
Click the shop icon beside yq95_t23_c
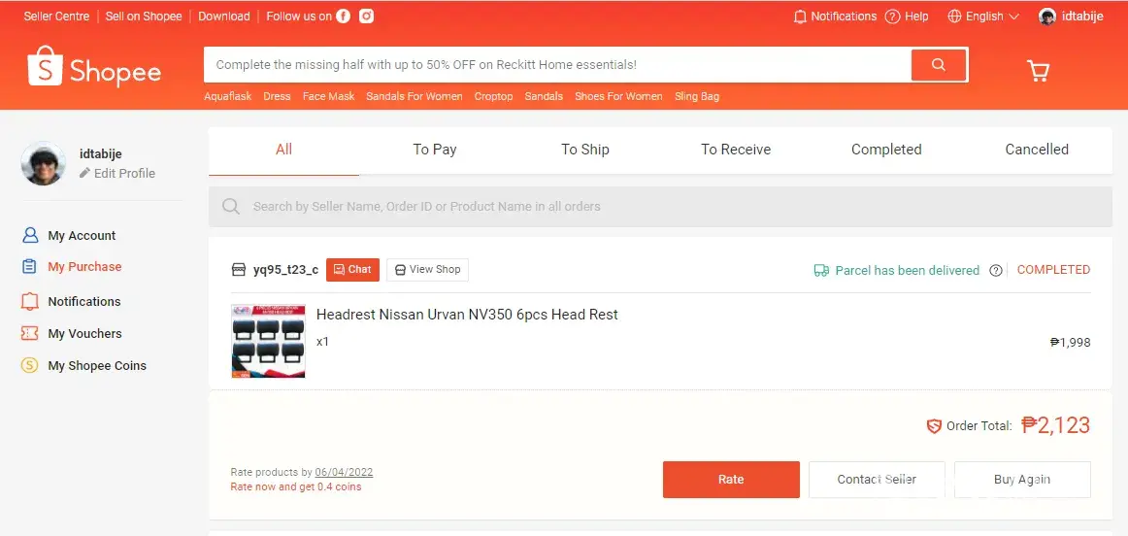[239, 270]
